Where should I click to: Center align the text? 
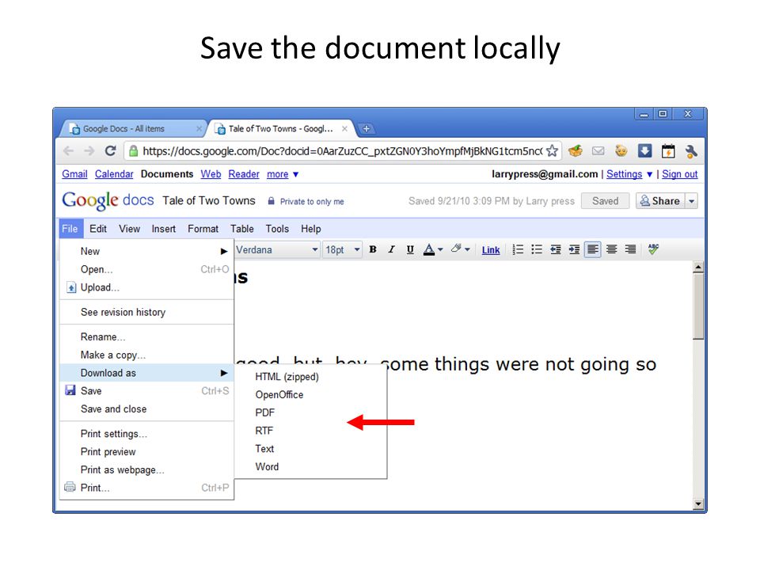(x=612, y=249)
